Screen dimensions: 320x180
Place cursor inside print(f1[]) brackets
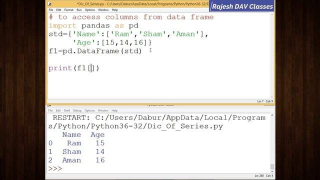click(x=91, y=68)
